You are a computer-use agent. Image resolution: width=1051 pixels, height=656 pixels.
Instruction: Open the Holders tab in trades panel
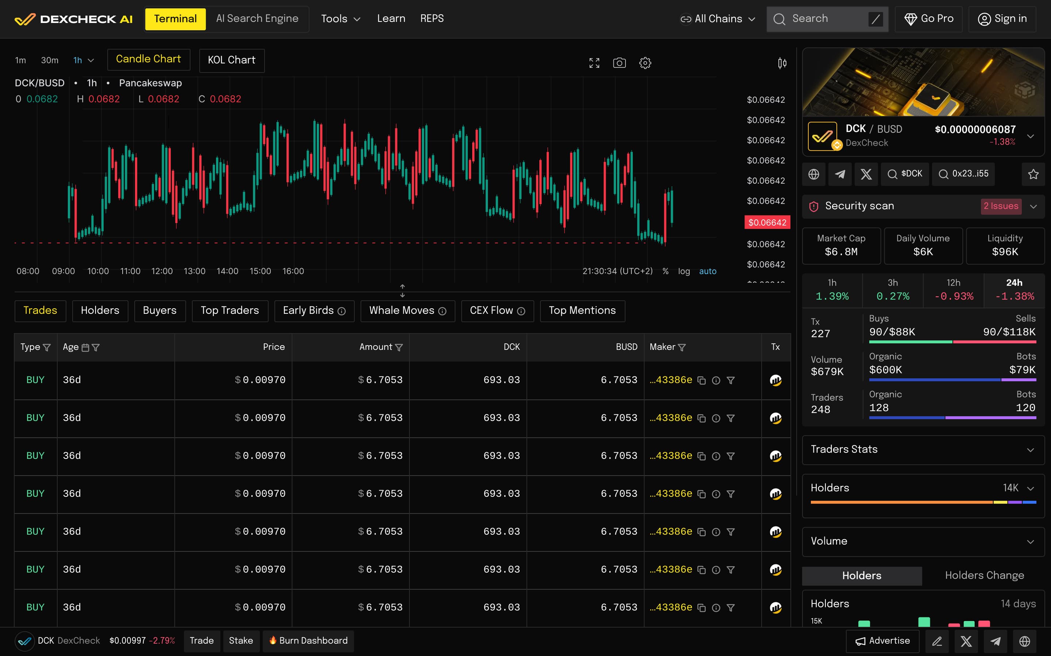click(100, 311)
